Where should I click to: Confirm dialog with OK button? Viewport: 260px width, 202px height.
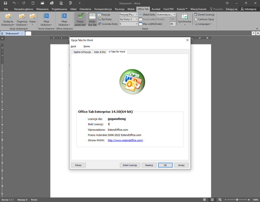165,165
